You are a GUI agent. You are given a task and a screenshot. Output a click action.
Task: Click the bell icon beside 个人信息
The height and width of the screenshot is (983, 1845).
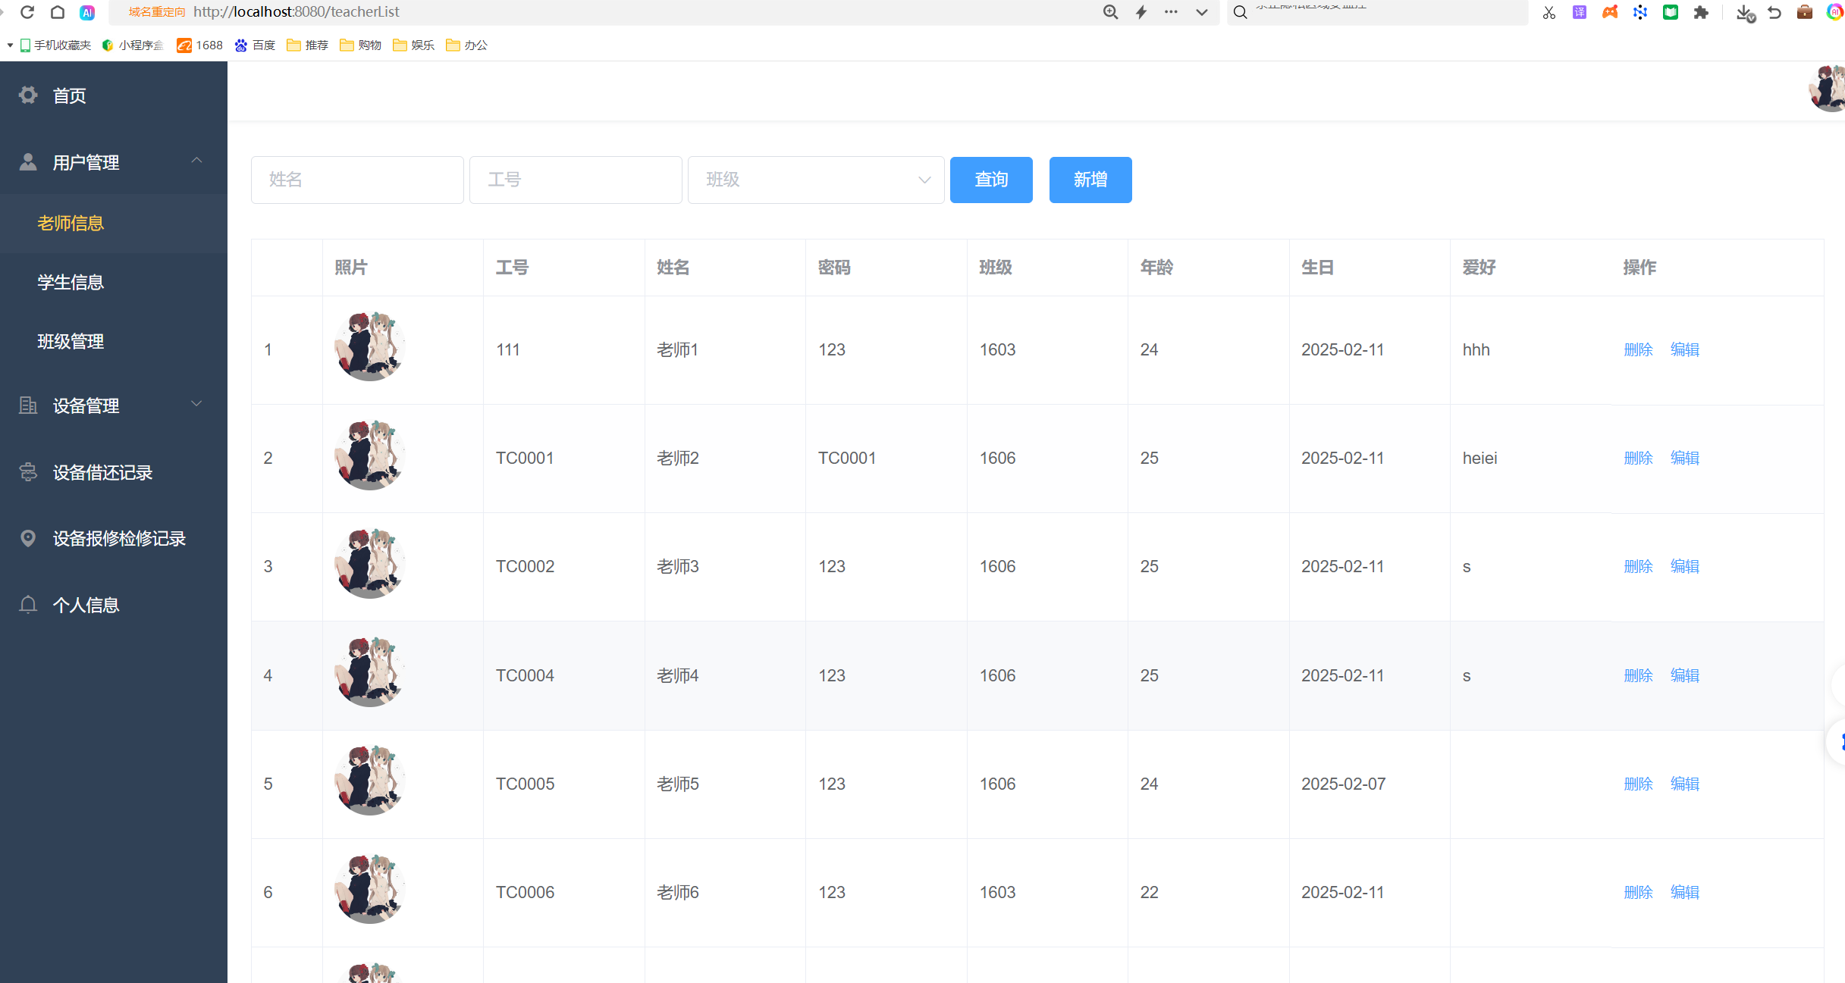click(28, 605)
